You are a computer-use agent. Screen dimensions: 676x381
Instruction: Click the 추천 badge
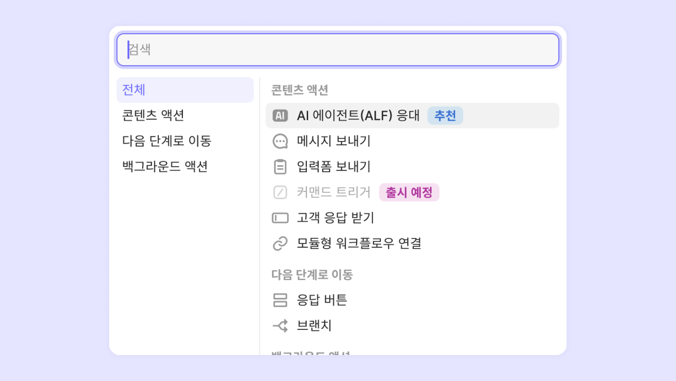click(x=445, y=116)
